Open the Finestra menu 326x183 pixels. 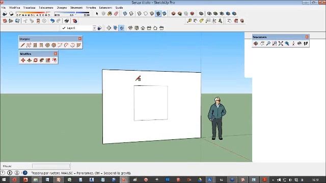[91, 8]
